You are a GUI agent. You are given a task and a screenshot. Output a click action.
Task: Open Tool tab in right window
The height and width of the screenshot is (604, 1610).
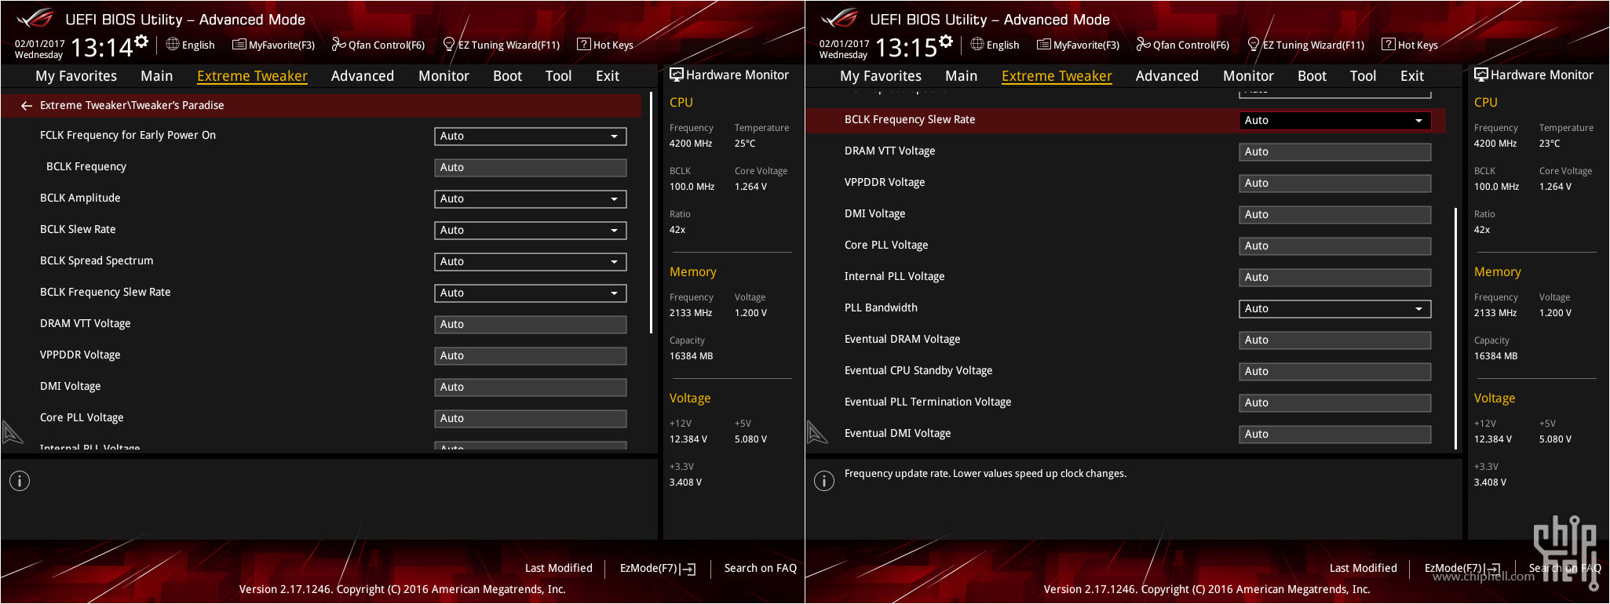pos(1363,76)
